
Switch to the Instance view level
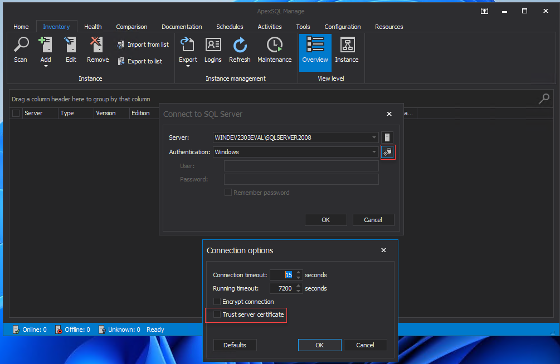point(347,50)
